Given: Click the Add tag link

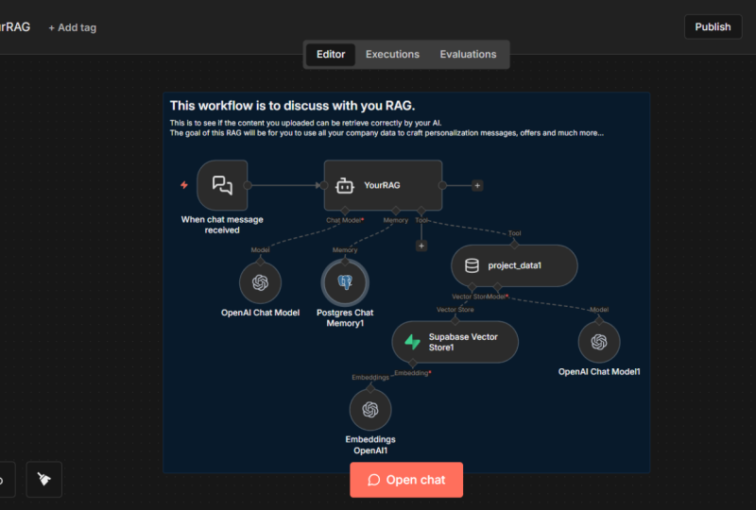Looking at the screenshot, I should [x=73, y=27].
